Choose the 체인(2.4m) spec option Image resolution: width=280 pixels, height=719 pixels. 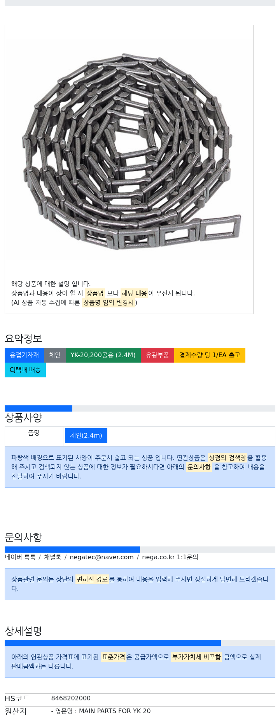(86, 436)
